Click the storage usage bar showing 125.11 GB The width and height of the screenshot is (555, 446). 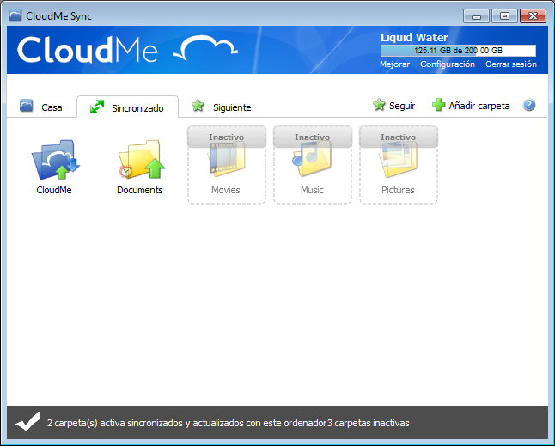(458, 51)
